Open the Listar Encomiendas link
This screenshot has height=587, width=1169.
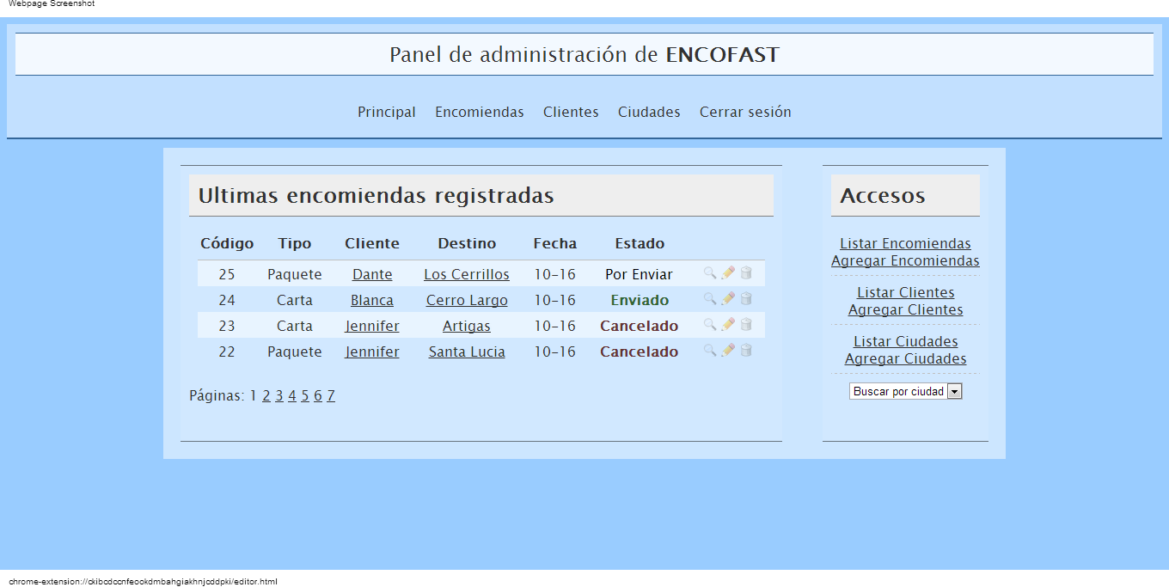tap(905, 243)
